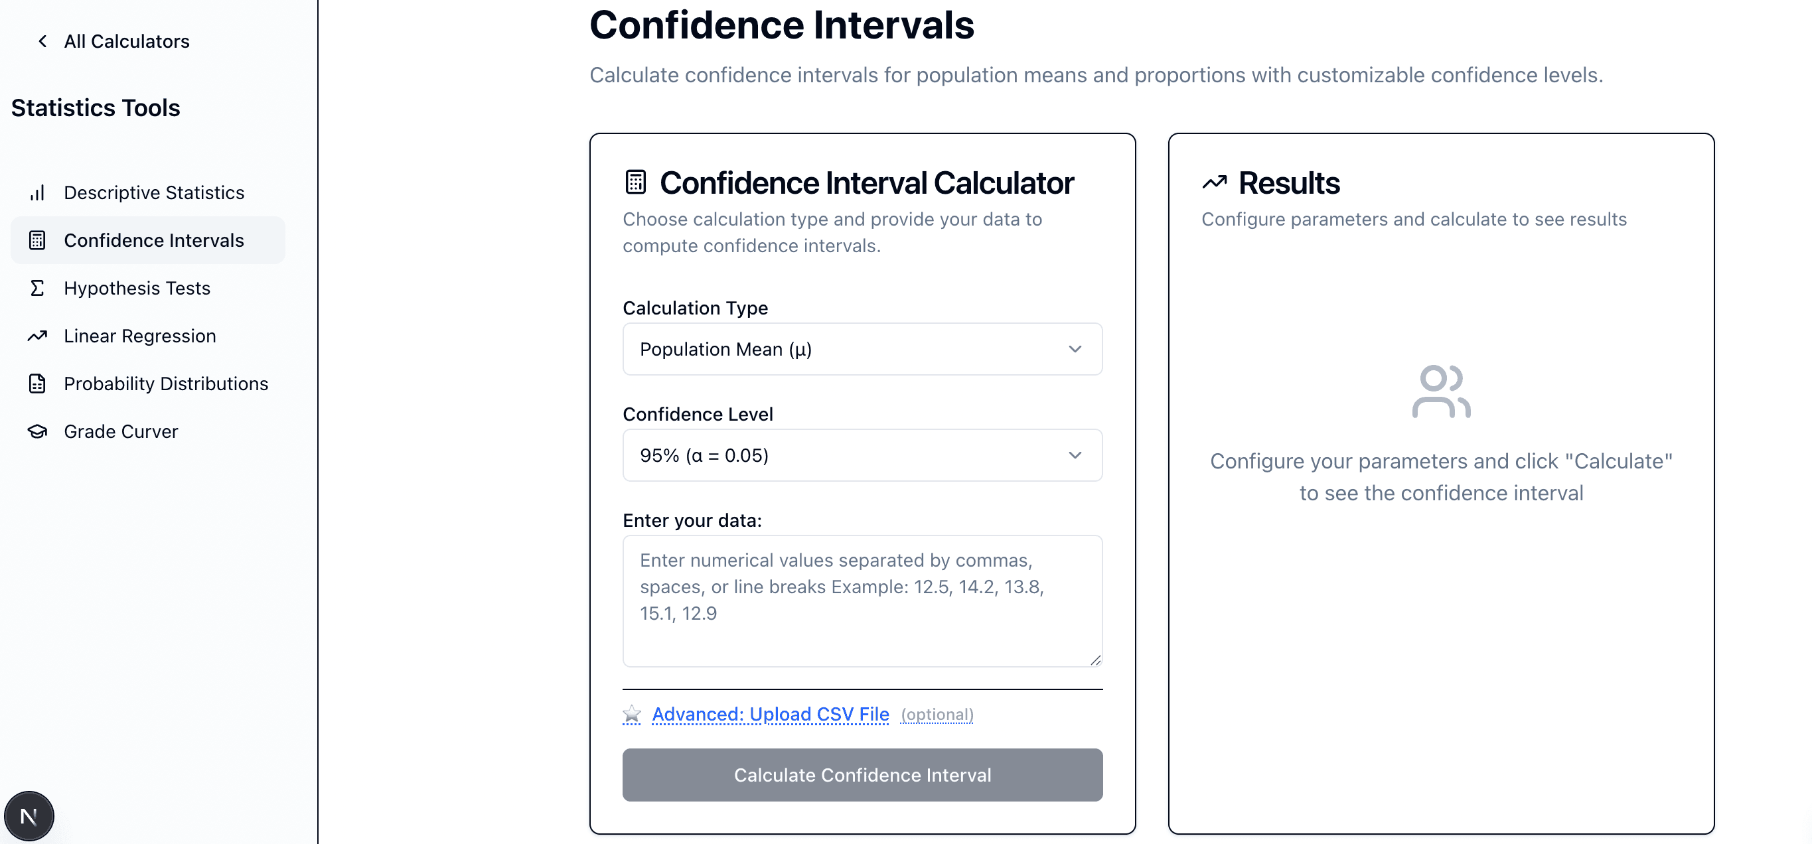Click the Hypothesis Tests sigma icon
Viewport: 1812px width, 844px height.
(37, 289)
